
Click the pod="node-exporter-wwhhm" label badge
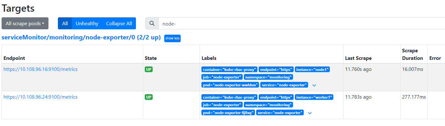point(230,85)
